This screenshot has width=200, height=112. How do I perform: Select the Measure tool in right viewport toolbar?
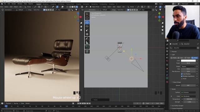pos(87,43)
